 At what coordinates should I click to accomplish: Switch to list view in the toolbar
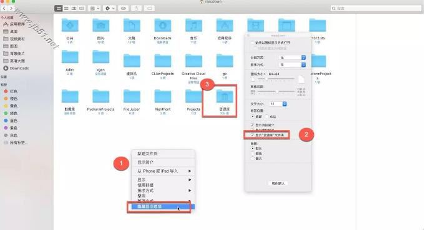click(x=66, y=8)
